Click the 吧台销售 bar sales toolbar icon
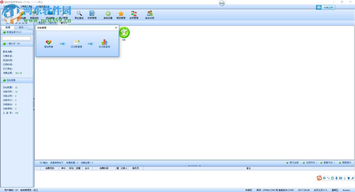 (50, 15)
